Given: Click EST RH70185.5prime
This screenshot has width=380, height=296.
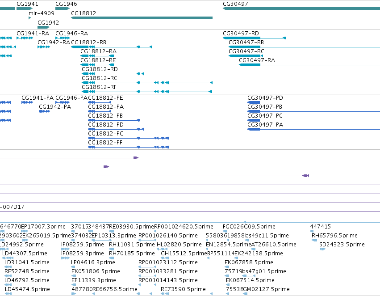Looking at the screenshot, I should [132, 254].
